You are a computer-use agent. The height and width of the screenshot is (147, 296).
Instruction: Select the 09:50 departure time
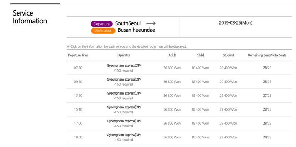click(x=78, y=82)
